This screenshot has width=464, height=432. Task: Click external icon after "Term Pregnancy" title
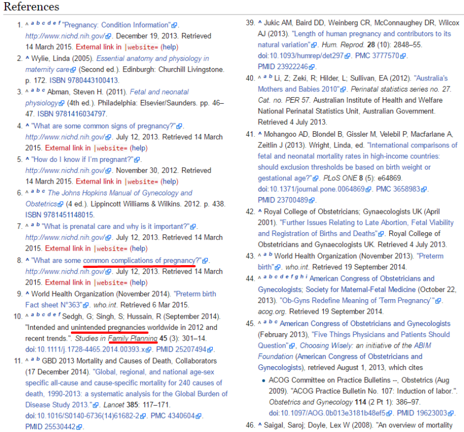438,301
